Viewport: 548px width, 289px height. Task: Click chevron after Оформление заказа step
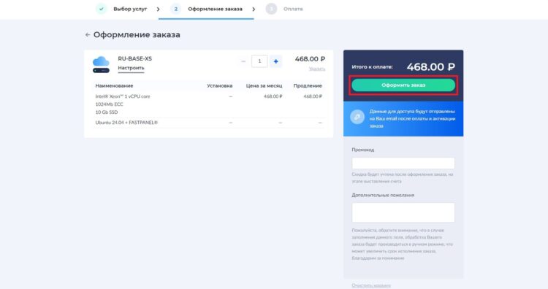(x=254, y=9)
